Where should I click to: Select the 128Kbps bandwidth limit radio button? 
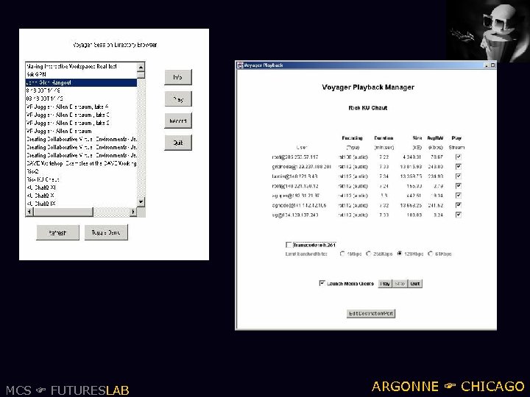tap(399, 254)
